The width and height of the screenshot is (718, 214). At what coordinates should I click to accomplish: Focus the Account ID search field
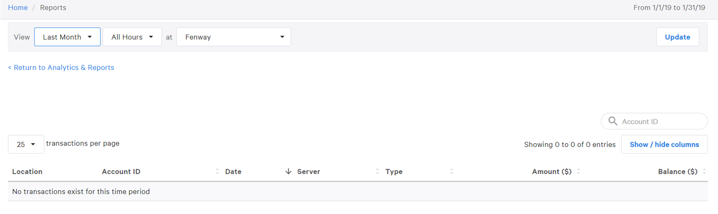[x=660, y=122]
